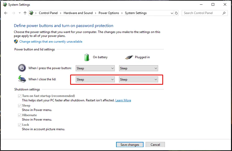Viewport: 232px width, 151px height.
Task: Go back using the back arrow
Action: point(6,13)
